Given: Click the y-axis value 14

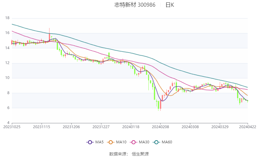Looking at the screenshot, I should (7, 48).
